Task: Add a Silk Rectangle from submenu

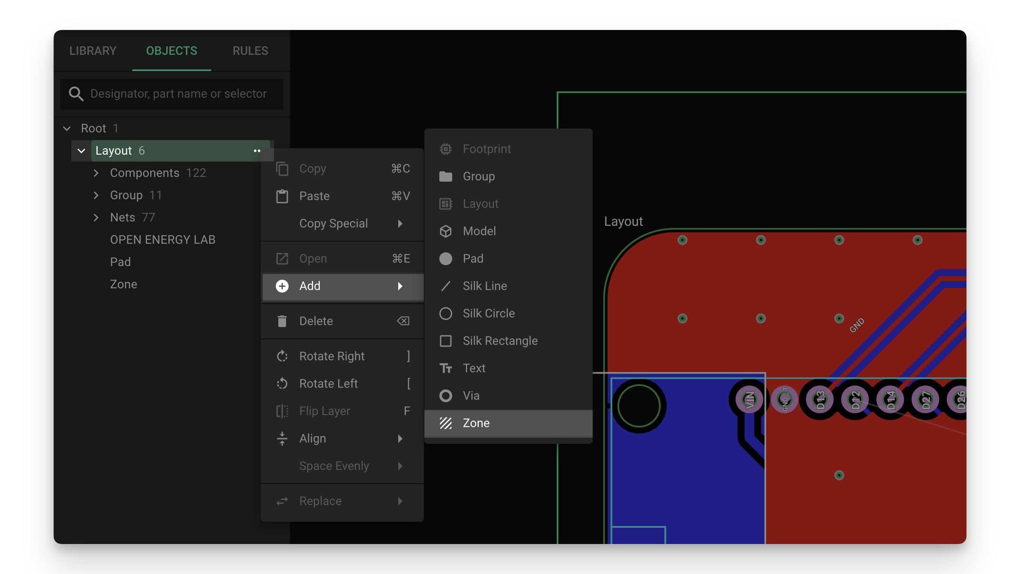Action: tap(508, 341)
